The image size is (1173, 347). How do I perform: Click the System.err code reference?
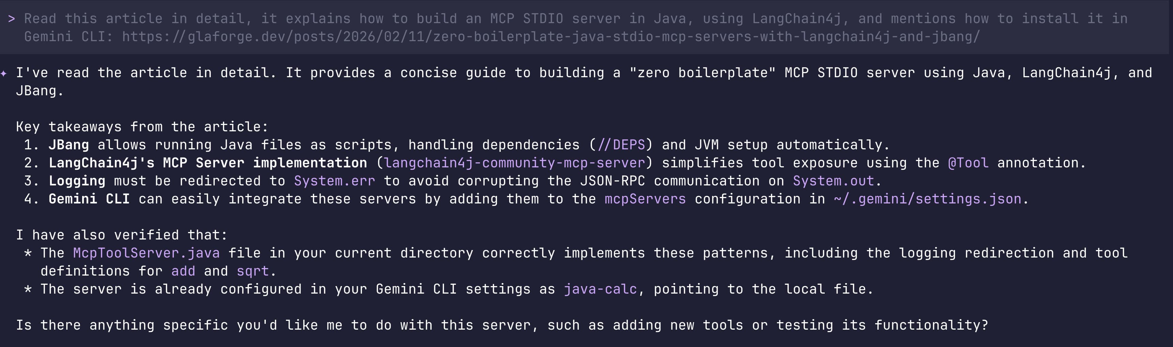coord(334,181)
